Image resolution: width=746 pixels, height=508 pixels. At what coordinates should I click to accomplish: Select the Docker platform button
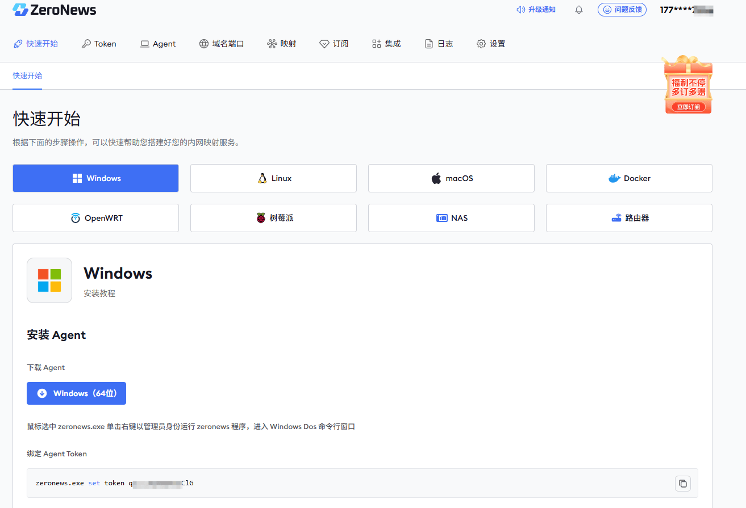629,178
